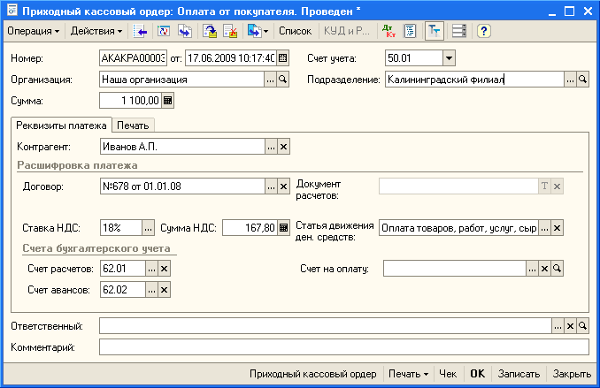Click the Подразделение select button (...)
600x388 pixels.
[x=570, y=80]
